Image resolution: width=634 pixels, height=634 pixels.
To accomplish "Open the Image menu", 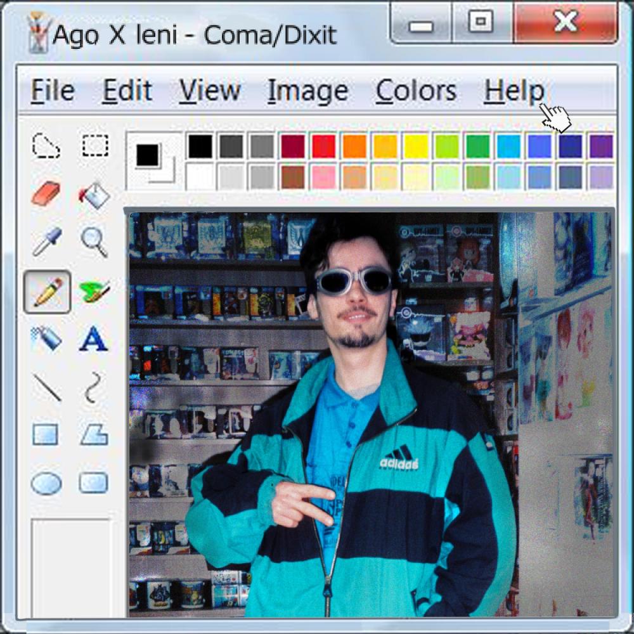I will pyautogui.click(x=307, y=91).
